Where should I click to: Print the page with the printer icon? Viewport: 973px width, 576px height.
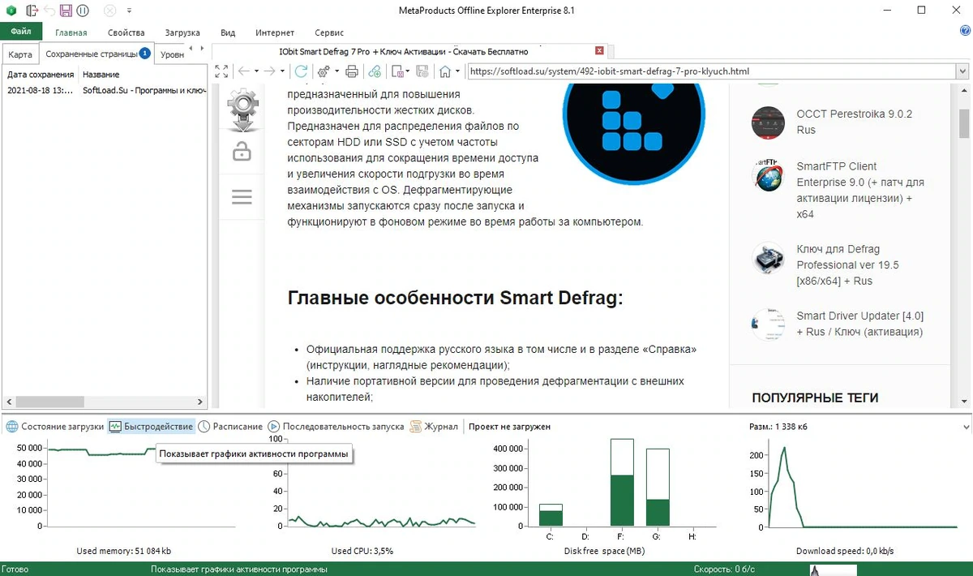pos(352,71)
